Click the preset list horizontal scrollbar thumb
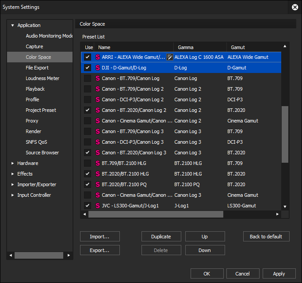 tap(156, 214)
